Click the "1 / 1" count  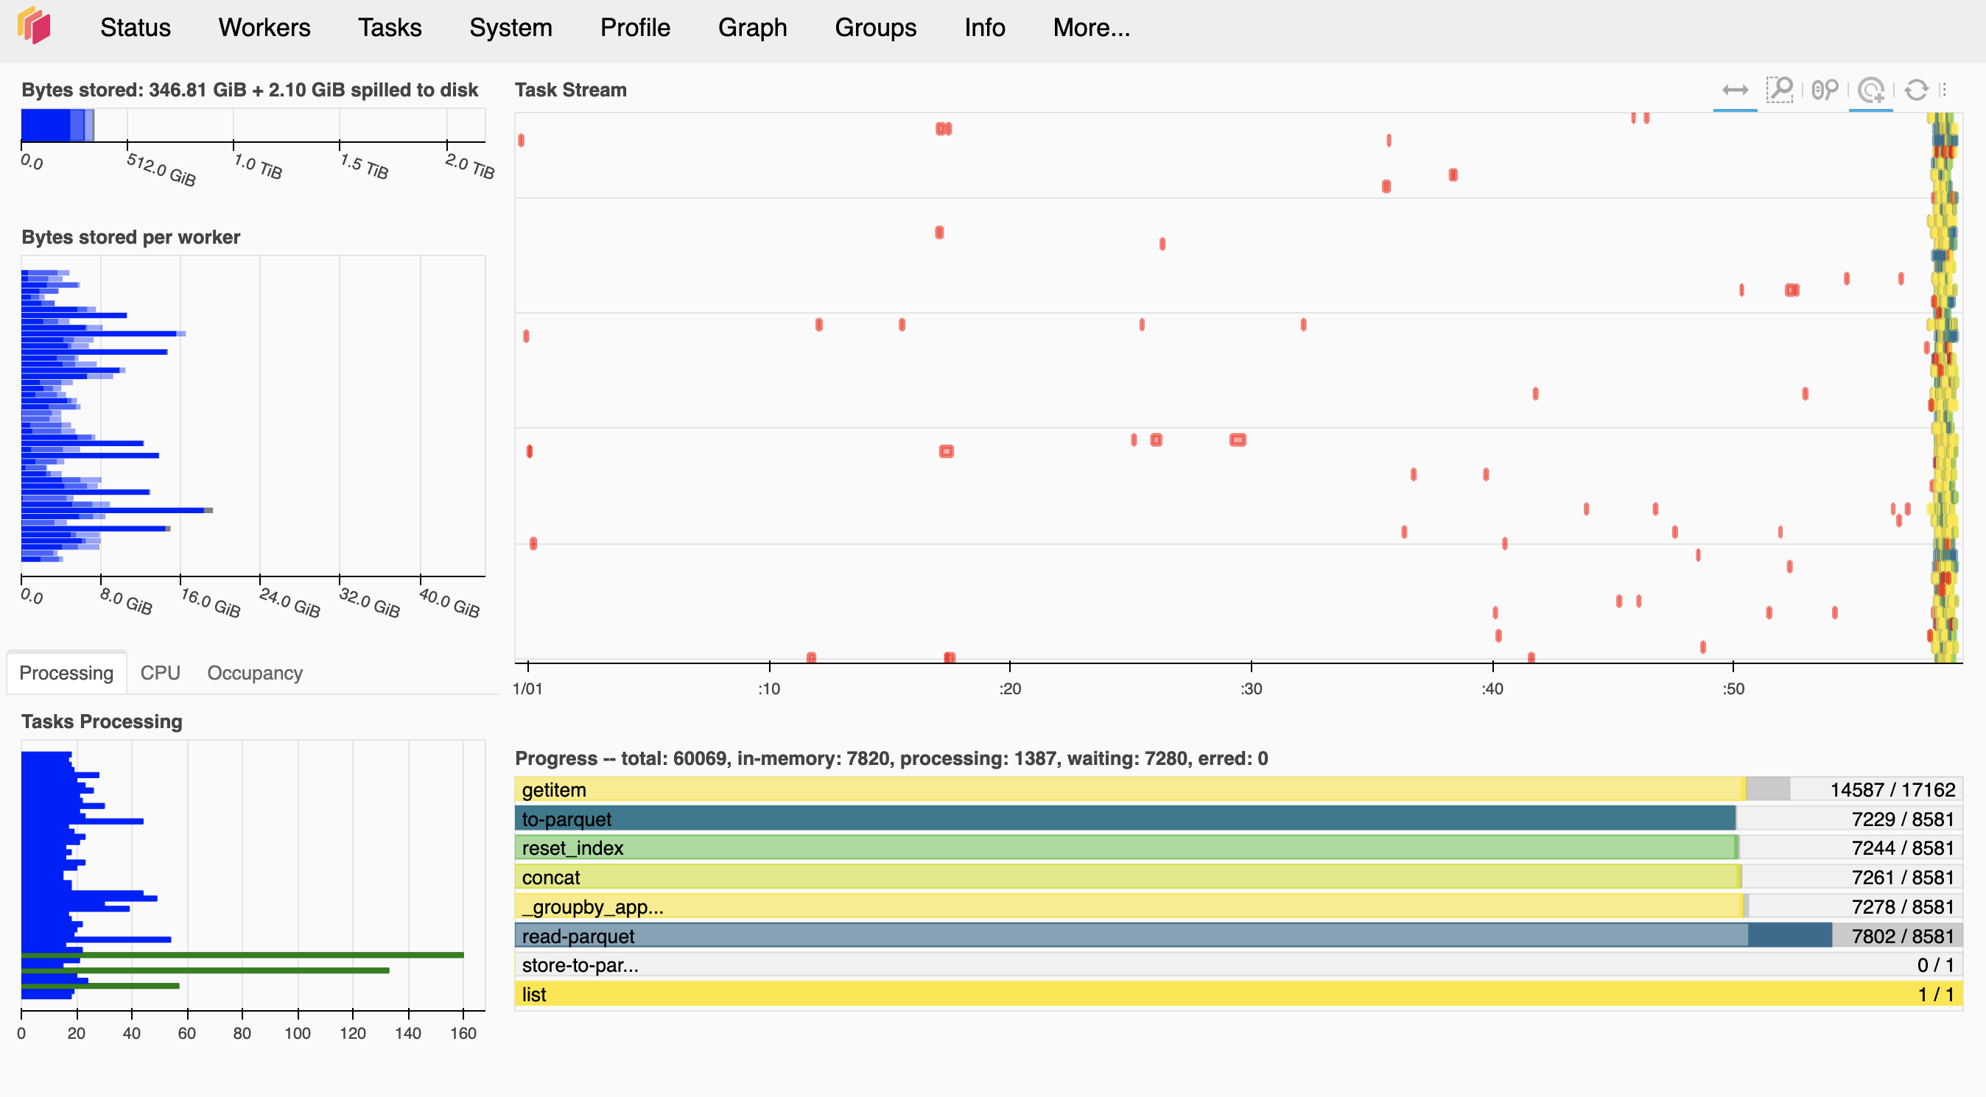(x=1936, y=995)
